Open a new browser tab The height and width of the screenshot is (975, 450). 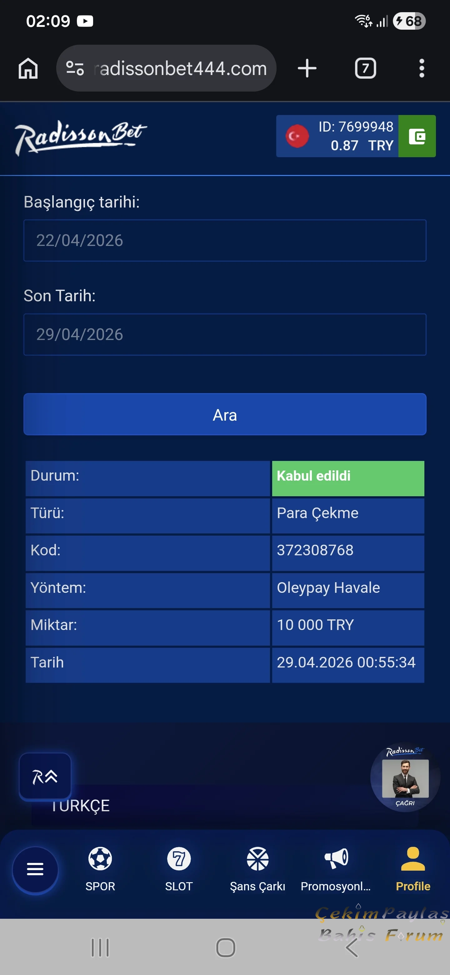tap(307, 68)
